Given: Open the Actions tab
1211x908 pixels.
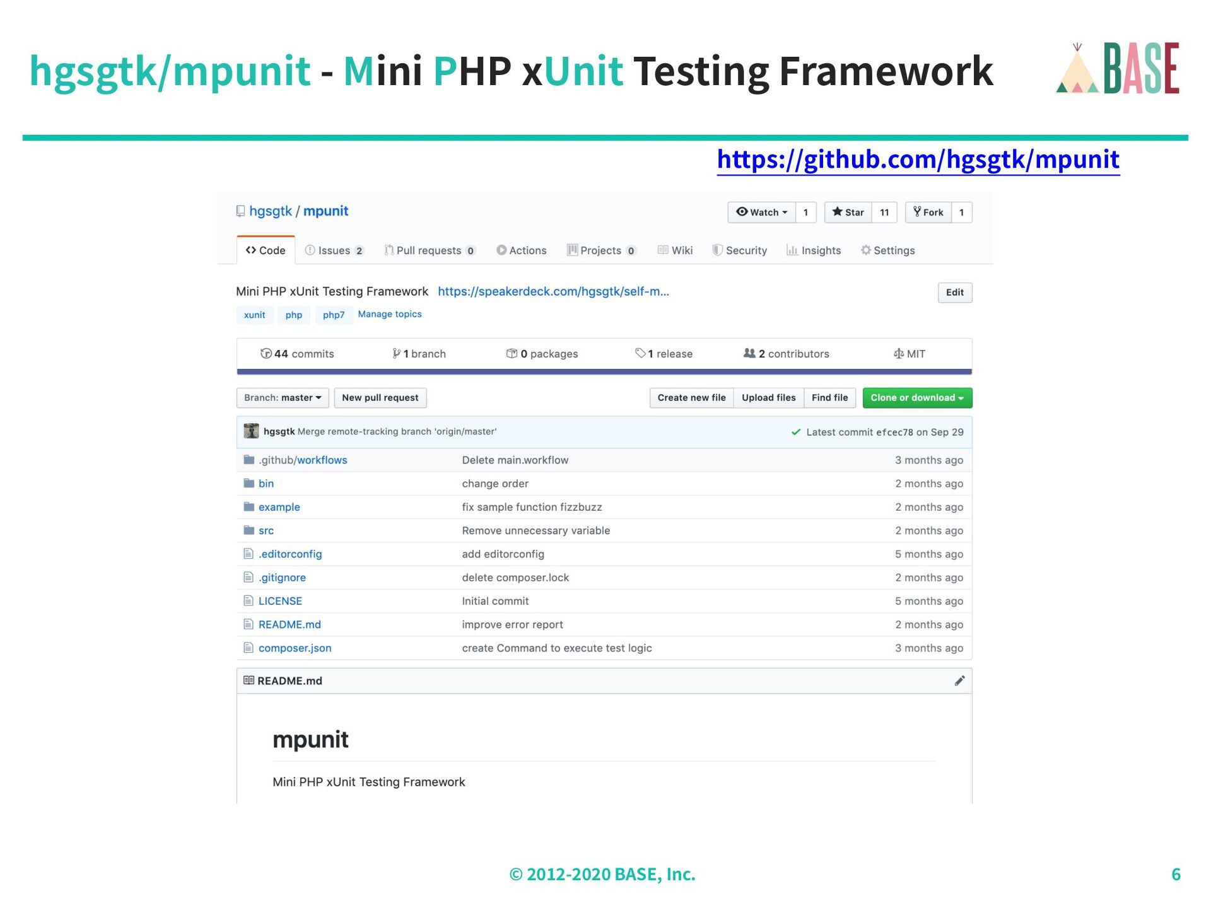Looking at the screenshot, I should coord(521,250).
